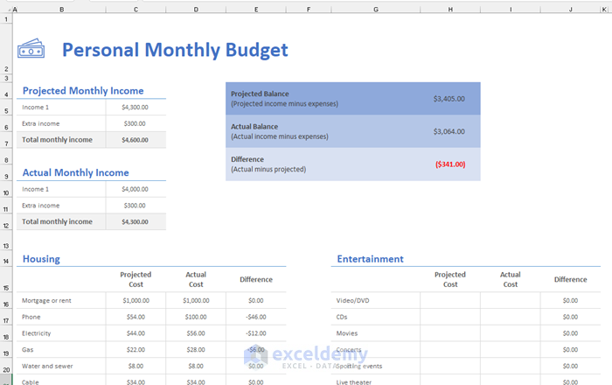Select the Movies row label

pos(347,333)
